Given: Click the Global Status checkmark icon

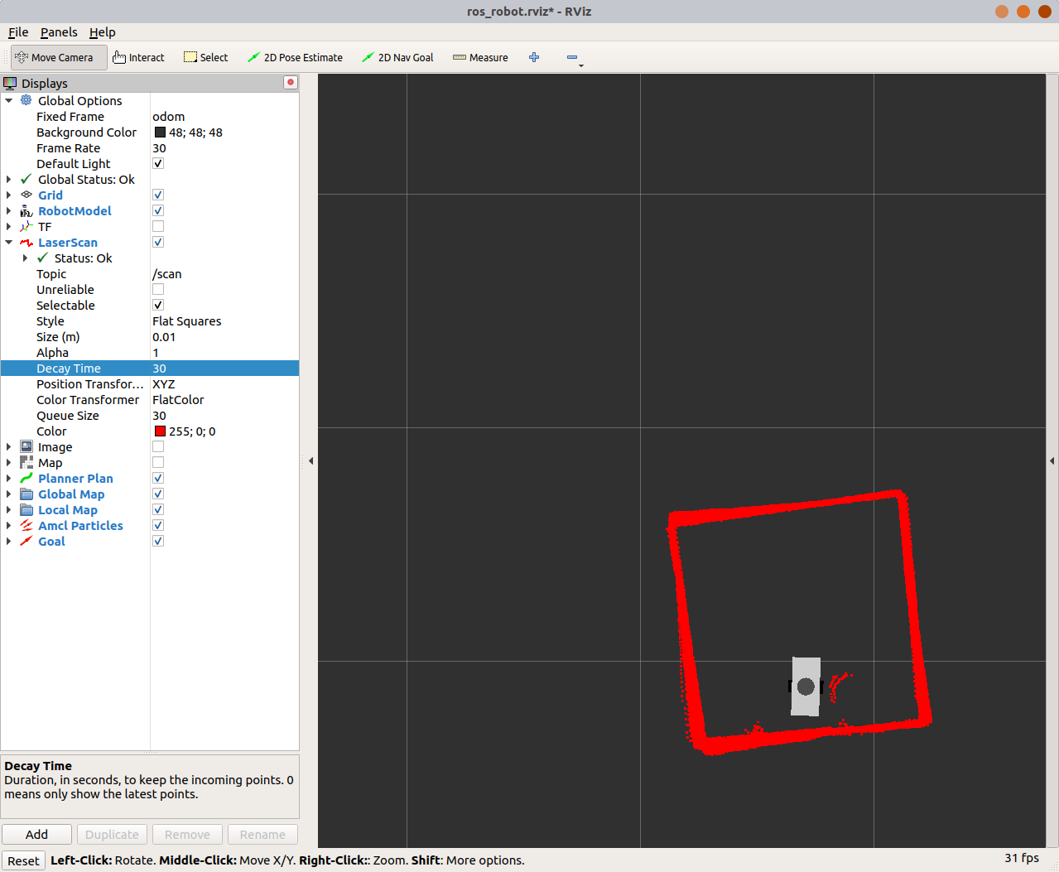Looking at the screenshot, I should (26, 179).
